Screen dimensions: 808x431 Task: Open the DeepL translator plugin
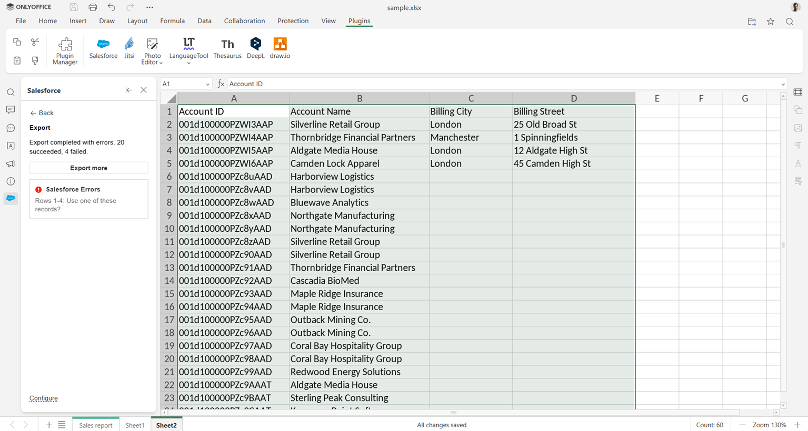tap(255, 48)
